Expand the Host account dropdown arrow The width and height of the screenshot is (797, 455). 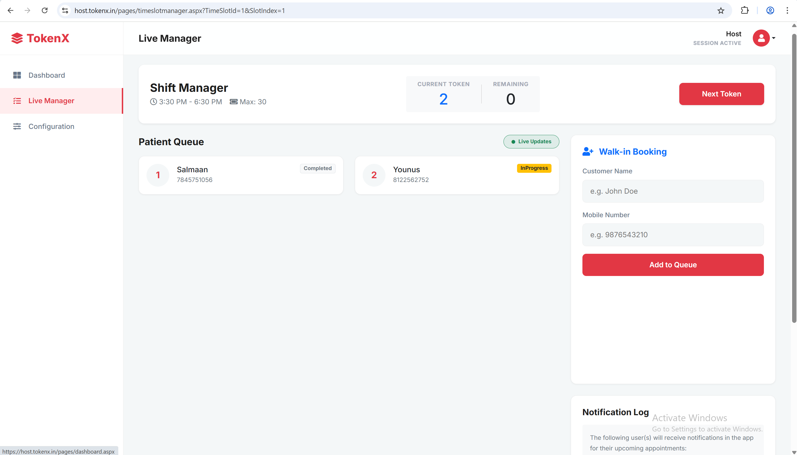pyautogui.click(x=773, y=38)
